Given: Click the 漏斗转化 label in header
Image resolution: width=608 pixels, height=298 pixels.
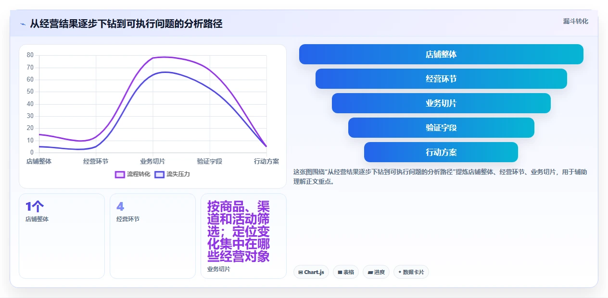Looking at the screenshot, I should pyautogui.click(x=576, y=21).
